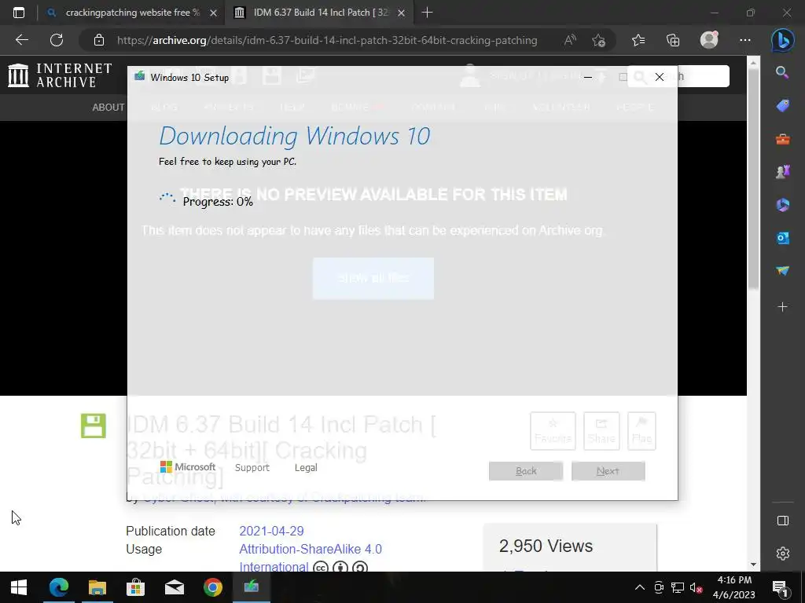Image resolution: width=805 pixels, height=603 pixels.
Task: Close the crackingpatching website tab
Action: pos(214,13)
